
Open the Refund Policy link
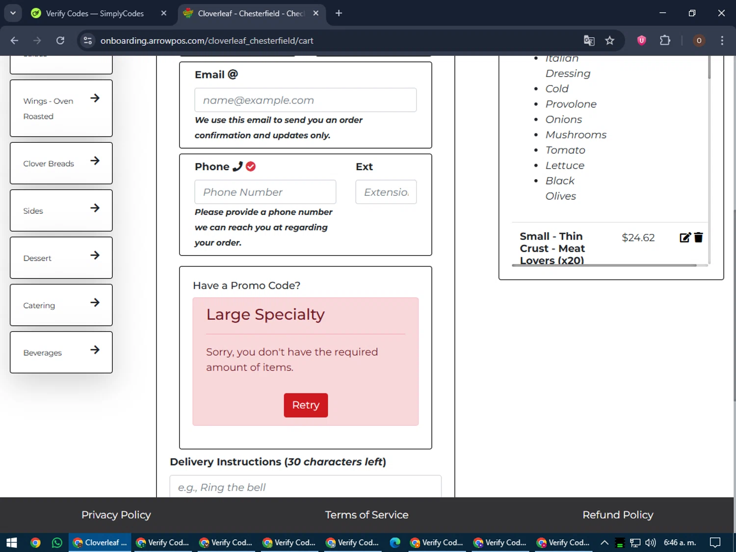(618, 515)
